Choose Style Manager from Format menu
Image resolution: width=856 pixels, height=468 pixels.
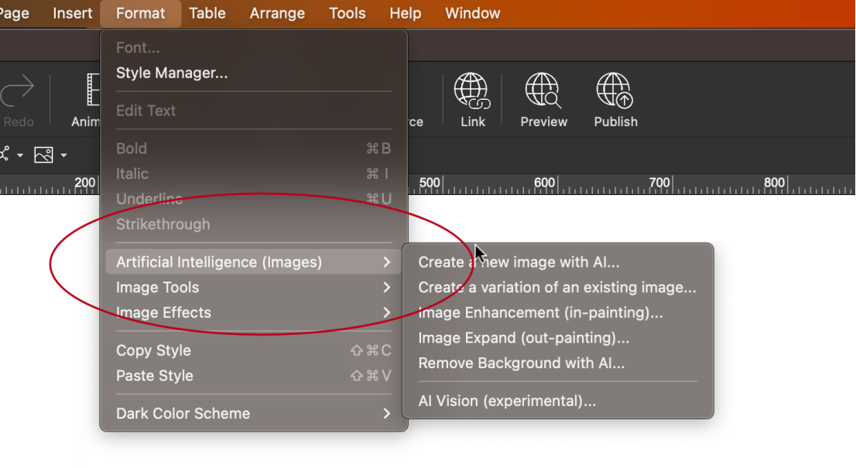coord(172,73)
